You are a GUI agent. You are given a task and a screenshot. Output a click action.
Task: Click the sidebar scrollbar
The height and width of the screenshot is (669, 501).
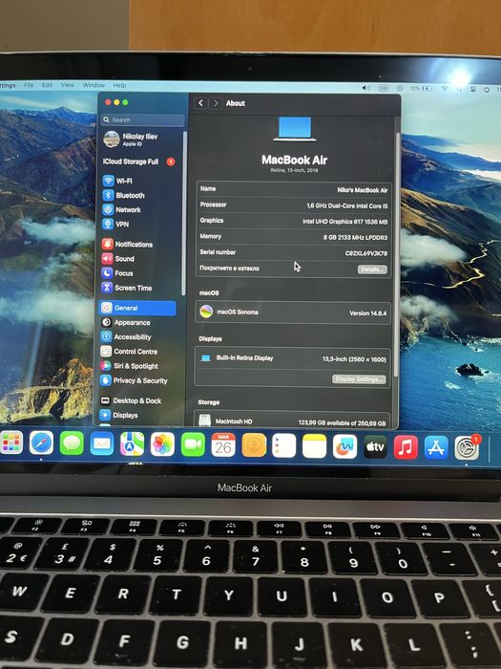point(184,213)
